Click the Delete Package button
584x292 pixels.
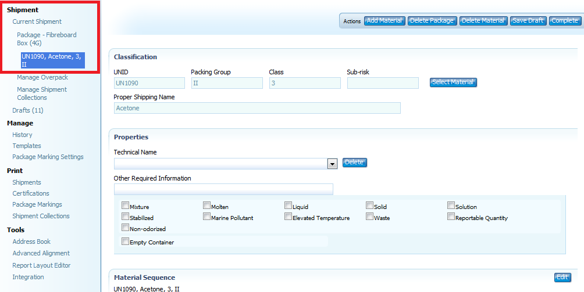[432, 21]
